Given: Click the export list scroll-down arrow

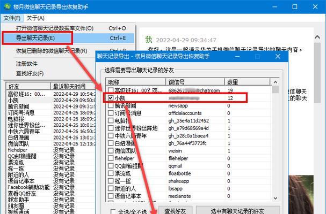Looking at the screenshot, I should click(276, 198).
